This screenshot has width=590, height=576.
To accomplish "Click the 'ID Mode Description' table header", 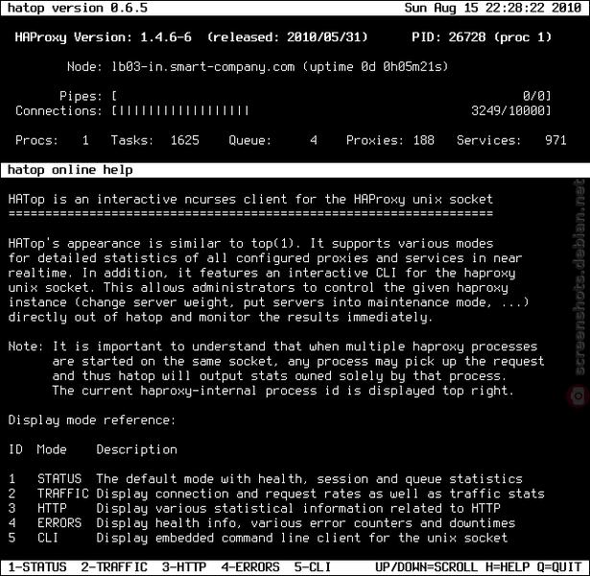I will point(92,449).
